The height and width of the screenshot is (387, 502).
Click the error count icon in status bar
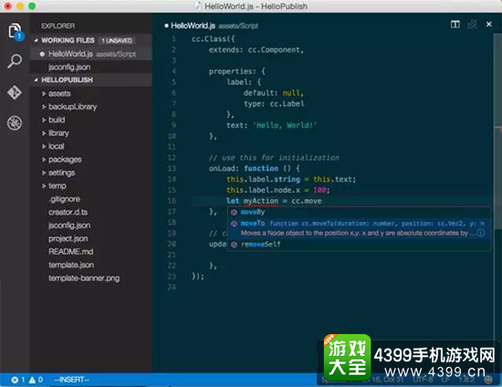[x=15, y=380]
